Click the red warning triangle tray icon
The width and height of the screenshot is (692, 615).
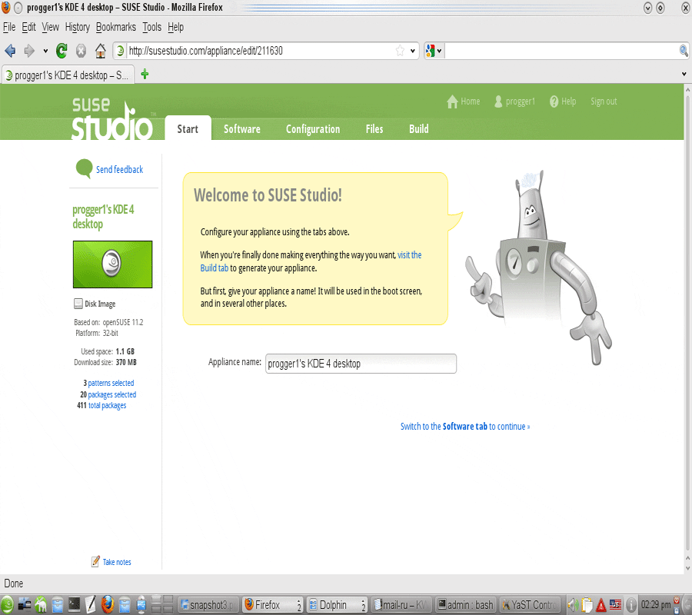click(x=601, y=605)
